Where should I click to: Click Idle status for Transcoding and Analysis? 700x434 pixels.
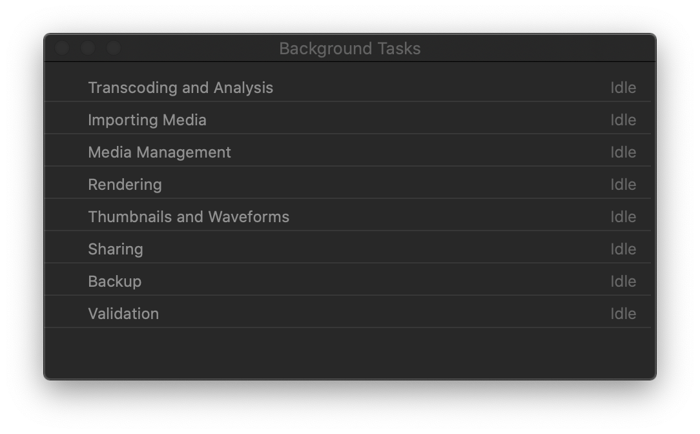pyautogui.click(x=623, y=88)
